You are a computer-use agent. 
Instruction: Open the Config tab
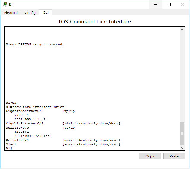[x=30, y=13]
